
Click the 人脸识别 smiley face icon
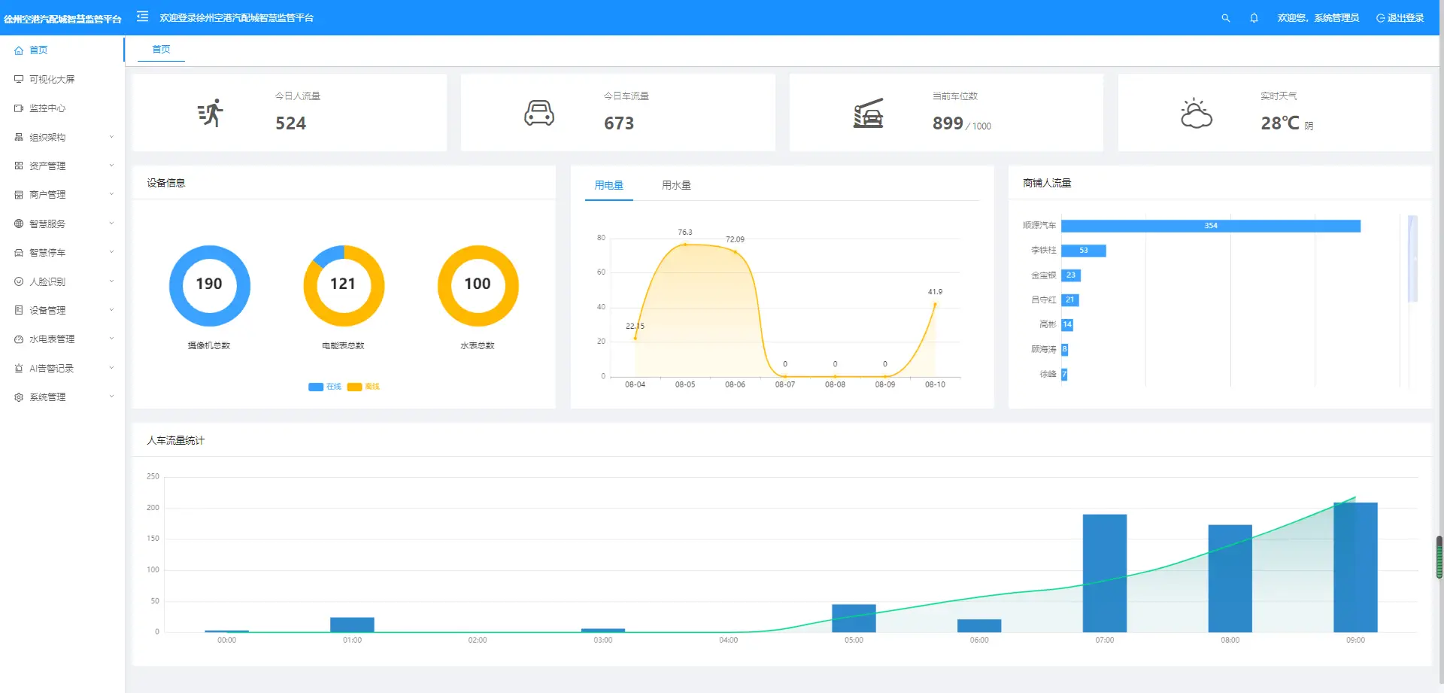19,281
